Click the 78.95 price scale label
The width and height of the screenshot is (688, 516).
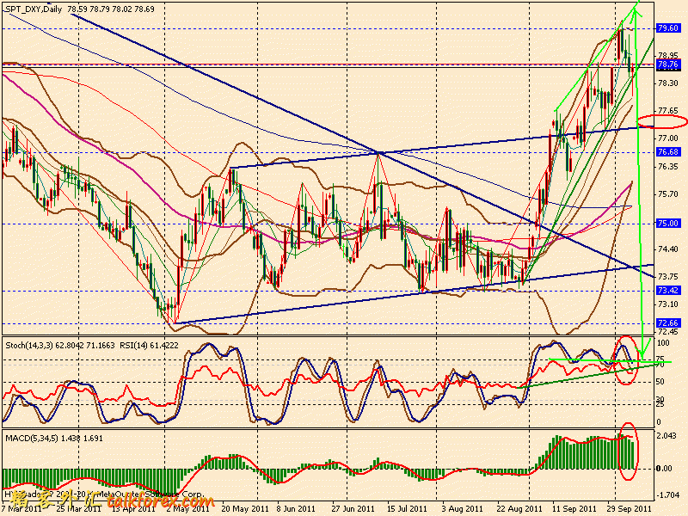point(668,56)
